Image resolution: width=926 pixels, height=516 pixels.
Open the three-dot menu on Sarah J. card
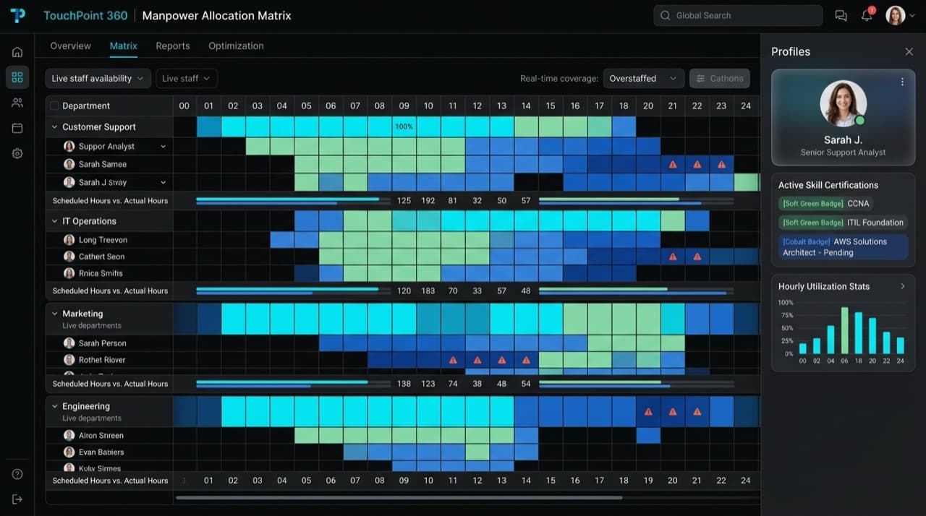(902, 82)
